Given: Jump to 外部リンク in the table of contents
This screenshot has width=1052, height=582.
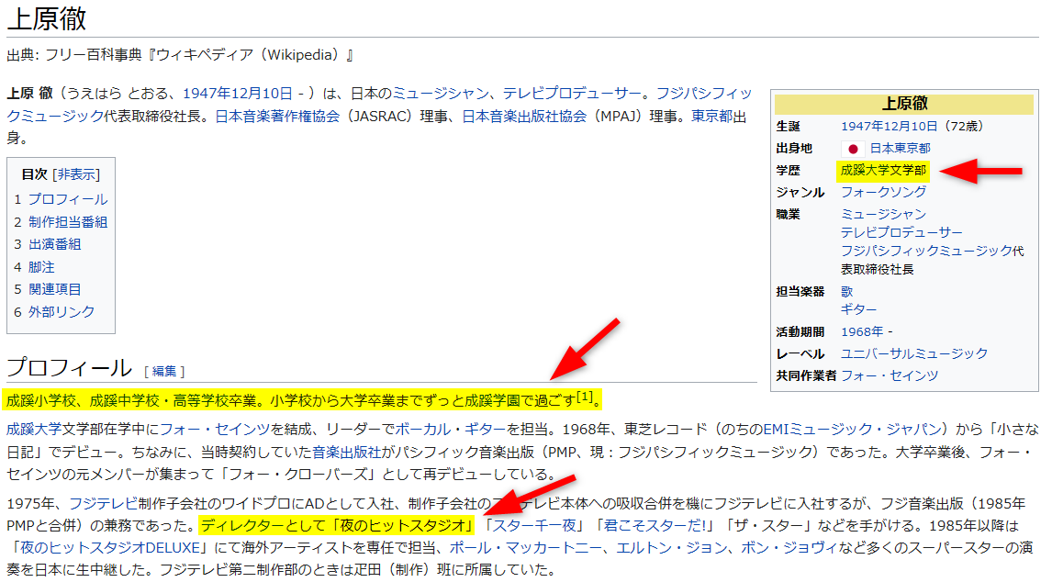Looking at the screenshot, I should 62,312.
